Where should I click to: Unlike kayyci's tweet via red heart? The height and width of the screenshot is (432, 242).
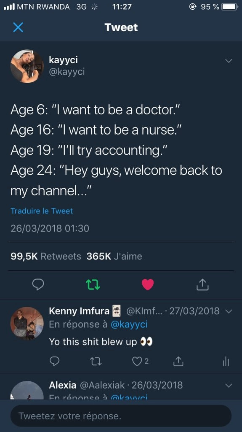click(148, 285)
